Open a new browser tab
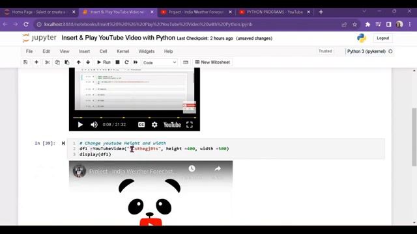417x234 pixels. coord(321,12)
